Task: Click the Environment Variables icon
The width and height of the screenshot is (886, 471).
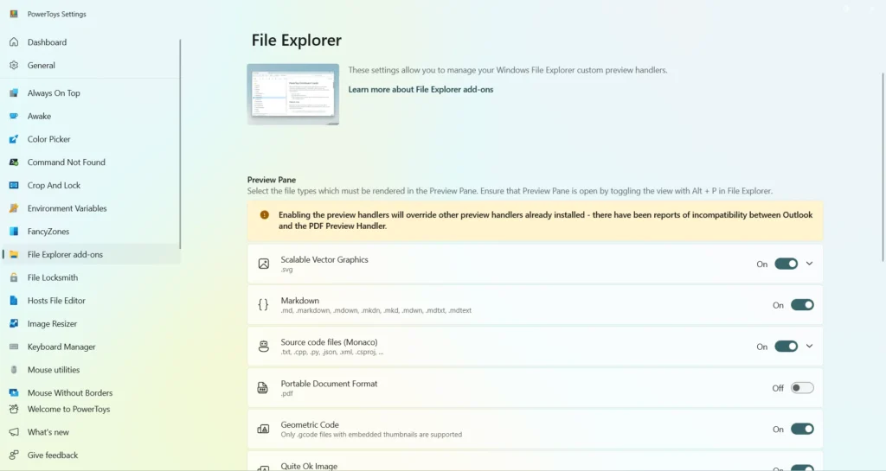Action: [x=14, y=208]
